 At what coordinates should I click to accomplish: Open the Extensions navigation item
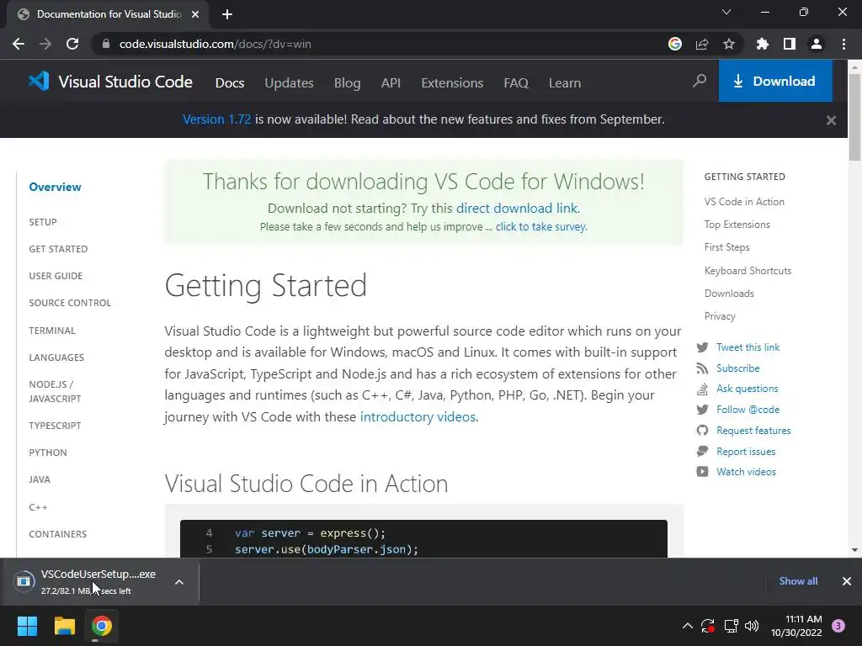(452, 83)
